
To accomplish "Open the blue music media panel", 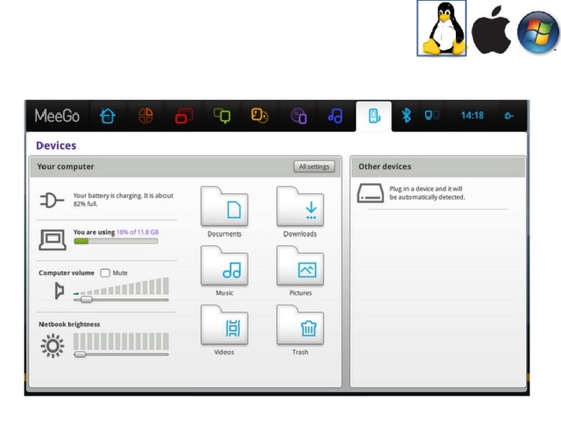I will [x=335, y=116].
